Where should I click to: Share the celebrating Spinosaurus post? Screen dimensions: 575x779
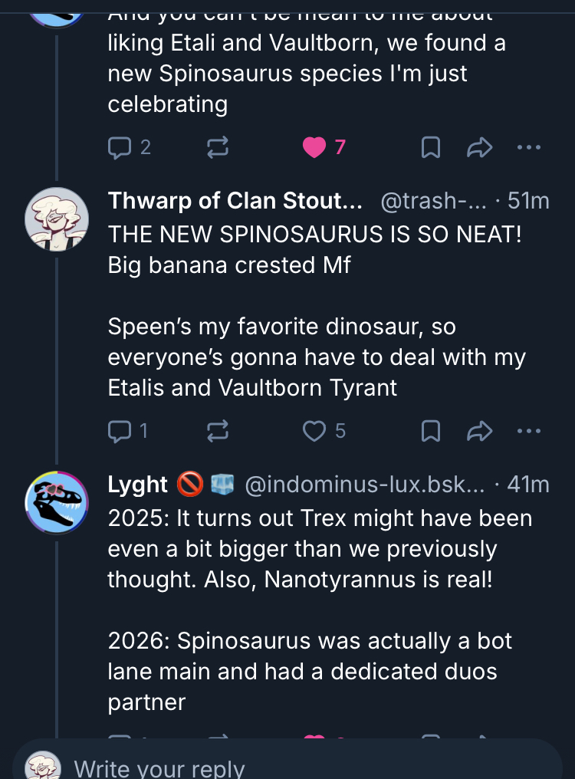479,147
